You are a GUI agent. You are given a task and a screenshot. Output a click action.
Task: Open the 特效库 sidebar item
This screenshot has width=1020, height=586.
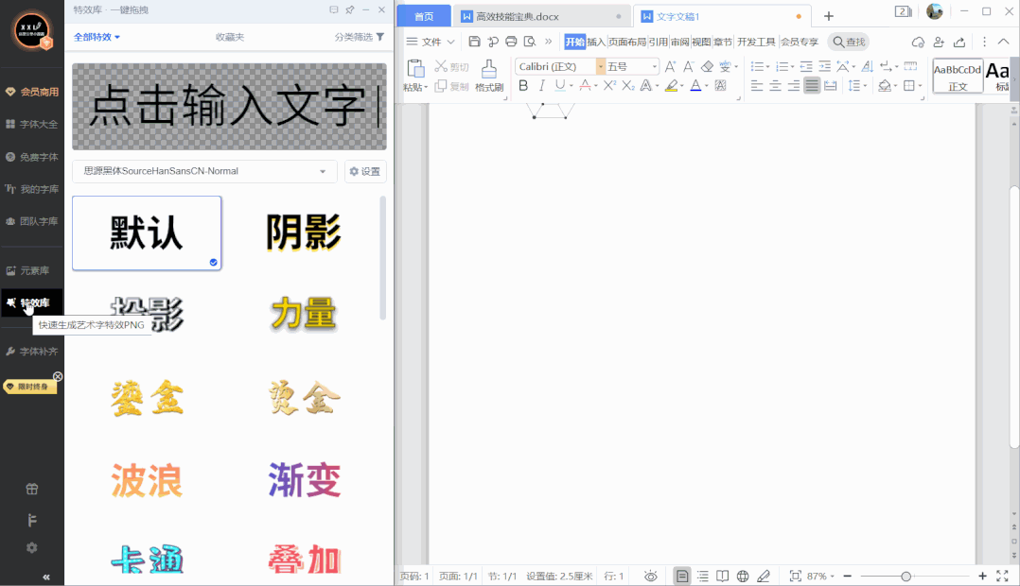click(x=32, y=303)
